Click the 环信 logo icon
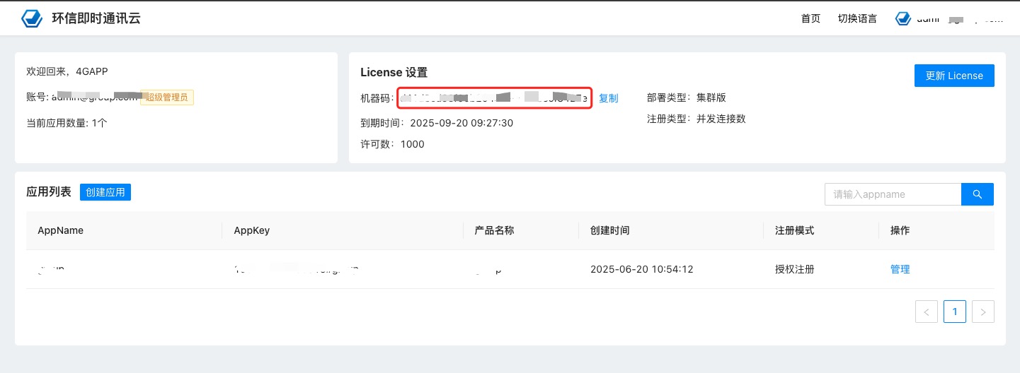Screen dimensions: 1020x373 33,18
